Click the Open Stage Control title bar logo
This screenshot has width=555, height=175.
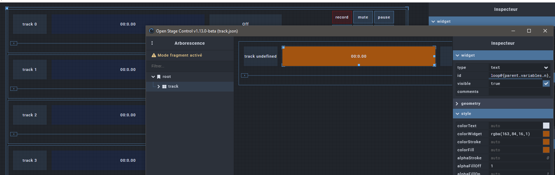152,31
